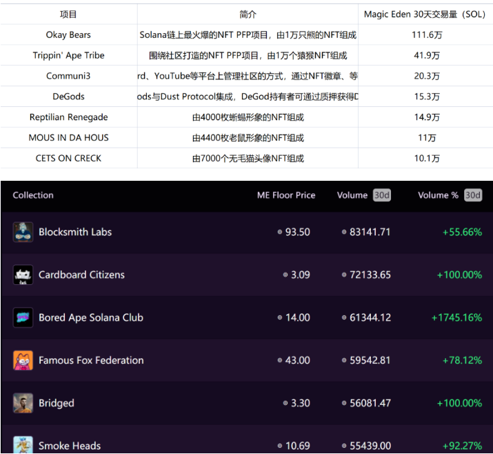Sort by the Volume column header
493x454 pixels.
coord(352,195)
